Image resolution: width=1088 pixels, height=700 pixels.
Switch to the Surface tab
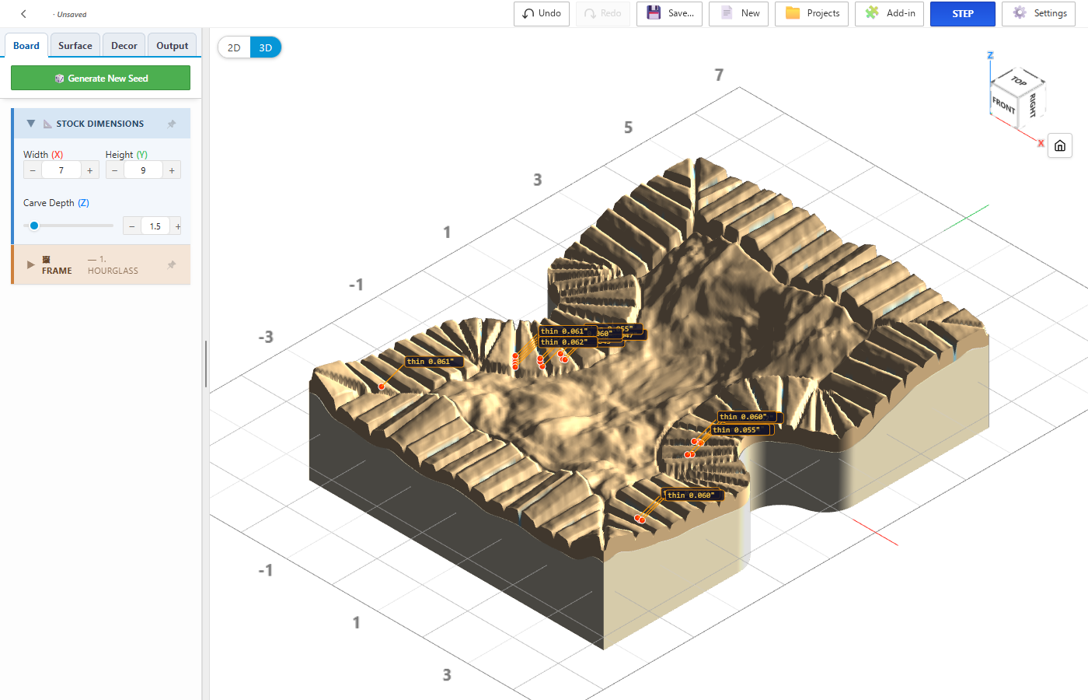click(75, 46)
